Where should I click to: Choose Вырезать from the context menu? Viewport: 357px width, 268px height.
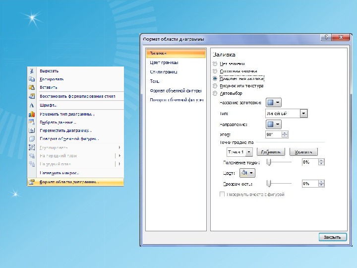(x=75, y=71)
